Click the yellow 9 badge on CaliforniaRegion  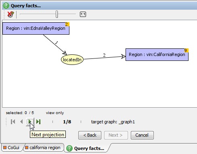pyautogui.click(x=186, y=50)
